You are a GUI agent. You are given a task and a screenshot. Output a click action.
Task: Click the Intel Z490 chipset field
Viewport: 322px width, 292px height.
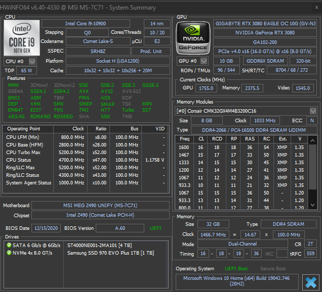point(100,215)
